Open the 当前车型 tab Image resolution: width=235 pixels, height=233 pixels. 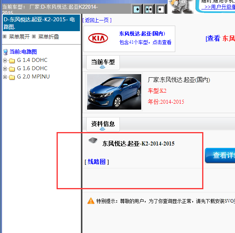[x=103, y=62]
